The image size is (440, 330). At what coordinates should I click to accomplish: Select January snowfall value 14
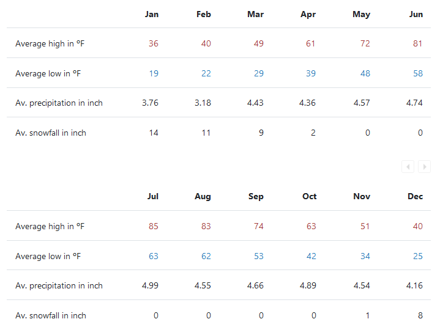154,133
